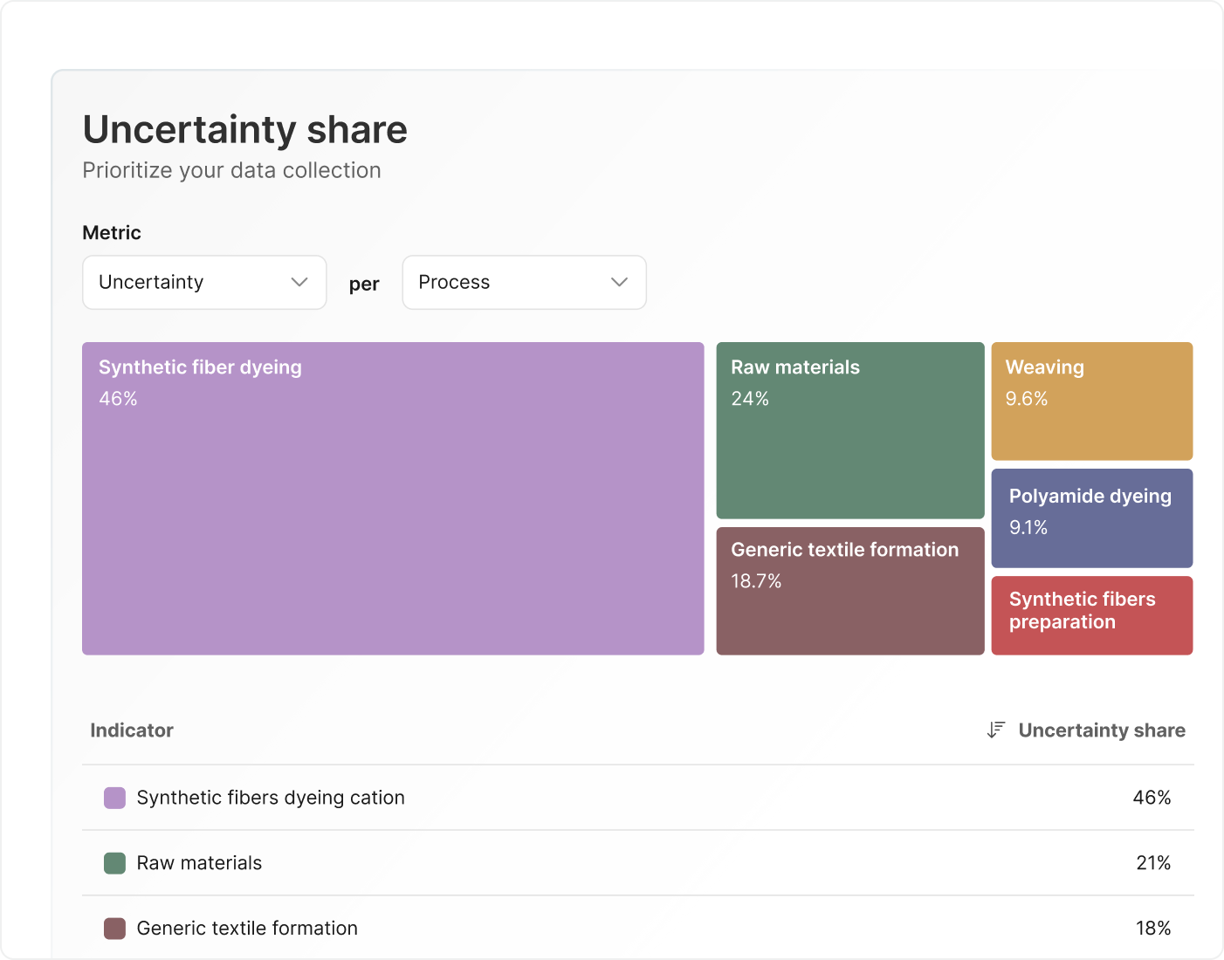Click the Raw materials treemap segment

pyautogui.click(x=849, y=429)
